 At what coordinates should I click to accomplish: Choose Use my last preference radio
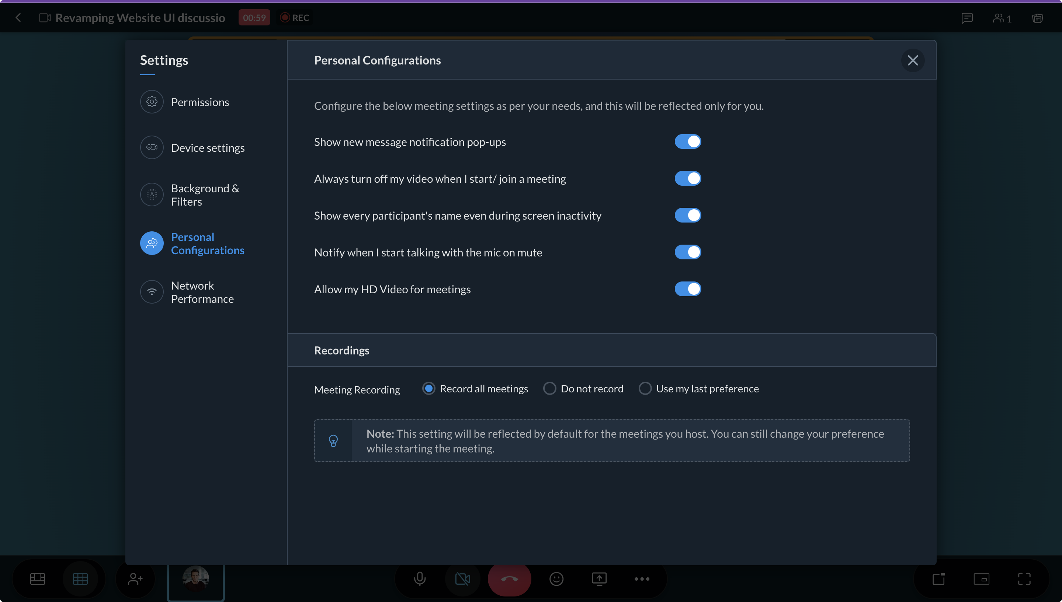(x=645, y=389)
